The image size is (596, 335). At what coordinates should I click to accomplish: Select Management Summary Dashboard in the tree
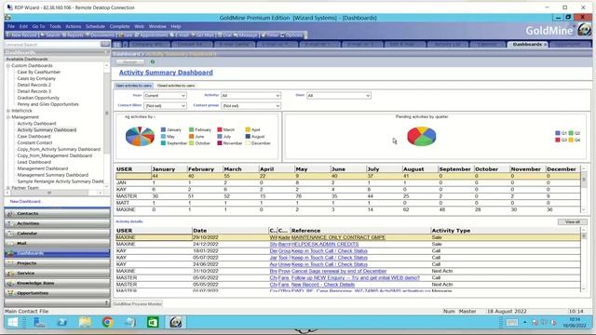tap(53, 175)
